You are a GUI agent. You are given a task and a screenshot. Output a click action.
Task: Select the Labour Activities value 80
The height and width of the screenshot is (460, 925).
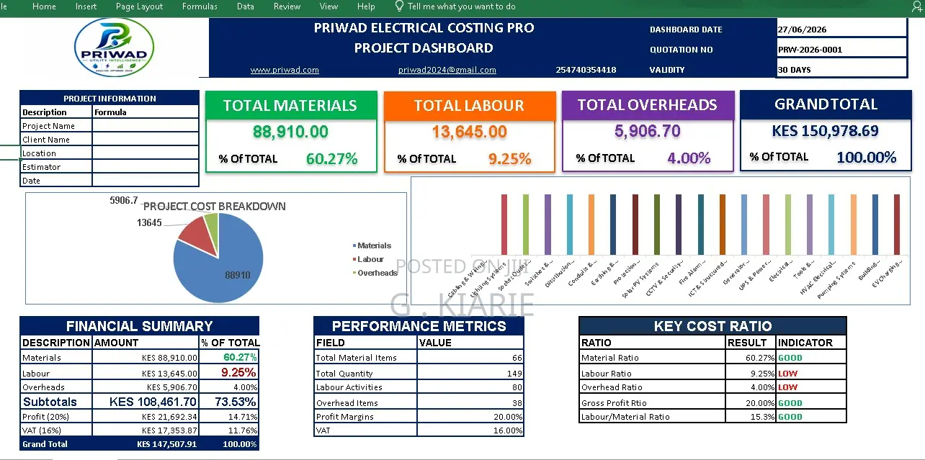click(470, 387)
